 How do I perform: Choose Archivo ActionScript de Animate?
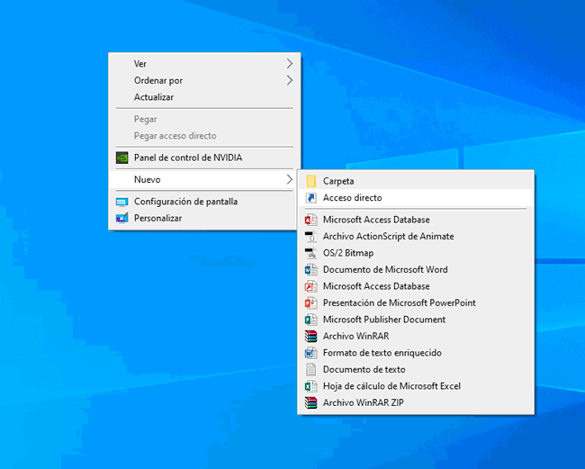click(x=416, y=236)
